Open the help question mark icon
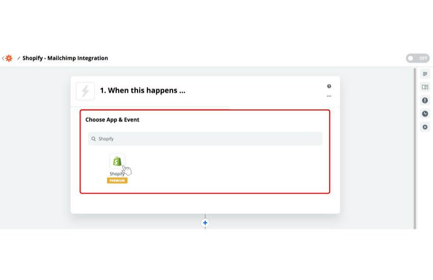 (329, 87)
